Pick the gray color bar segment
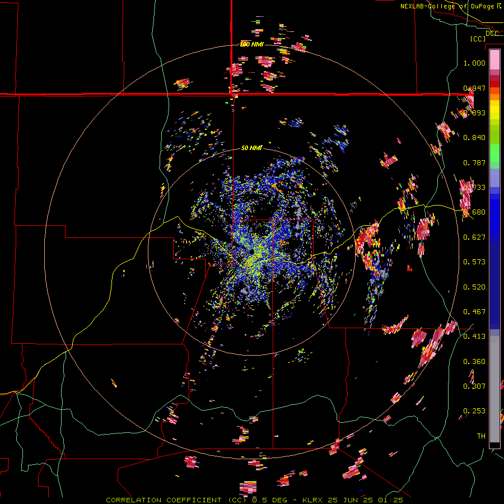 494,389
